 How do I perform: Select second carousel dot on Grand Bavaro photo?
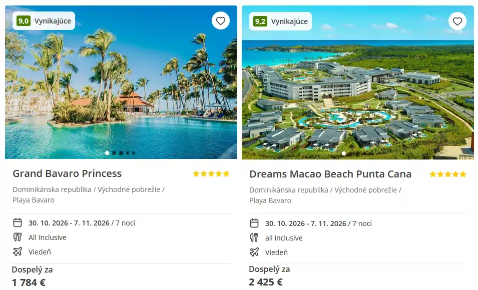[x=114, y=153]
